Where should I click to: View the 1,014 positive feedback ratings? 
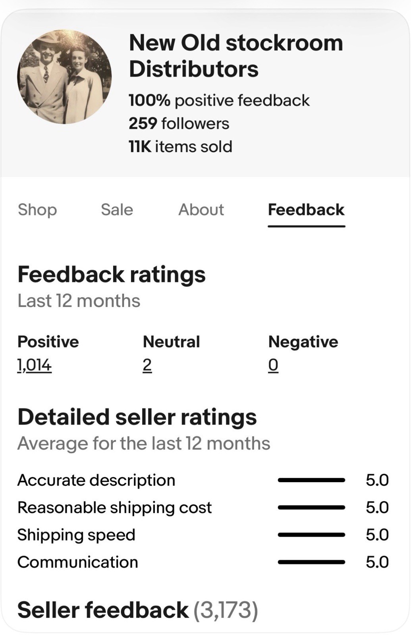[35, 365]
